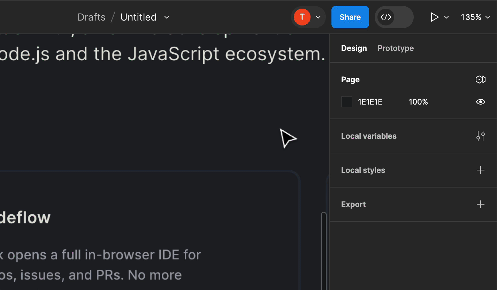This screenshot has width=497, height=290.
Task: Click the 1E1E1E page color swatch
Action: pos(346,101)
